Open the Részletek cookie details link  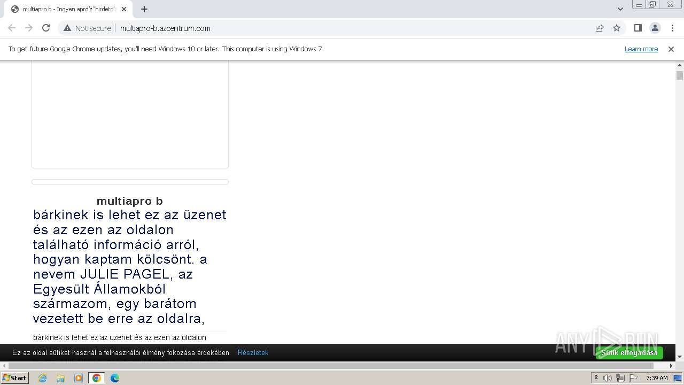pos(253,353)
